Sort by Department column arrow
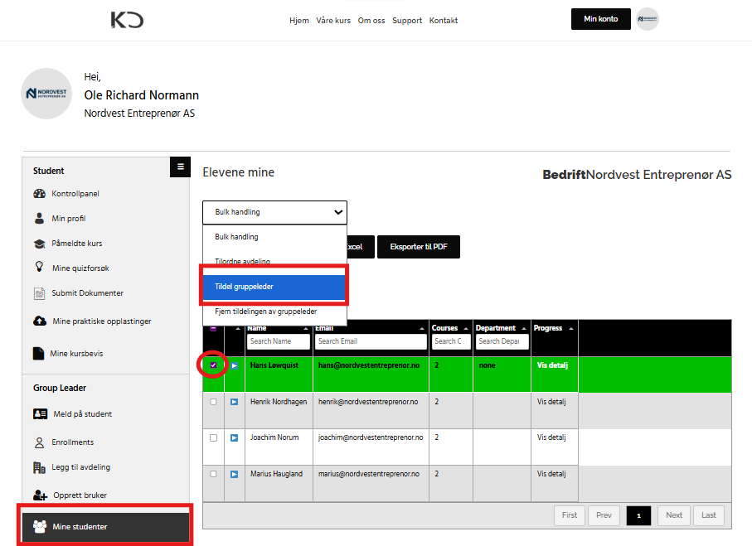The height and width of the screenshot is (546, 752). [524, 328]
